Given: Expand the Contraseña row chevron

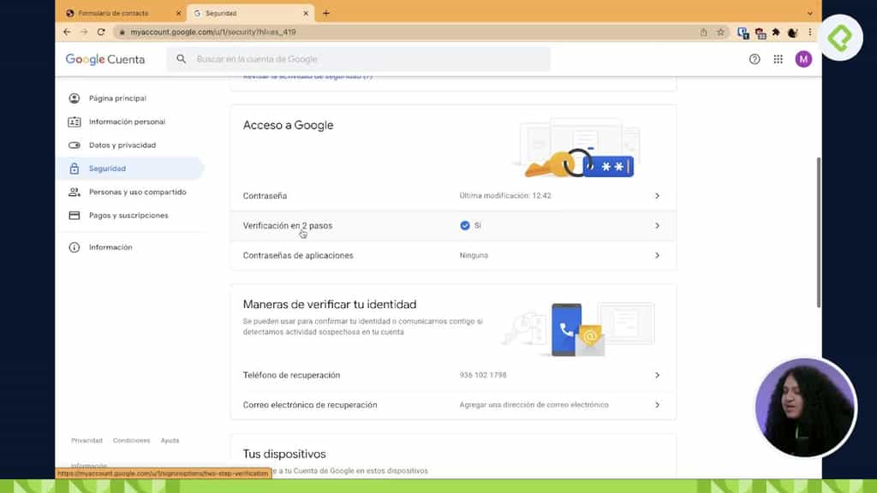Looking at the screenshot, I should pos(658,195).
